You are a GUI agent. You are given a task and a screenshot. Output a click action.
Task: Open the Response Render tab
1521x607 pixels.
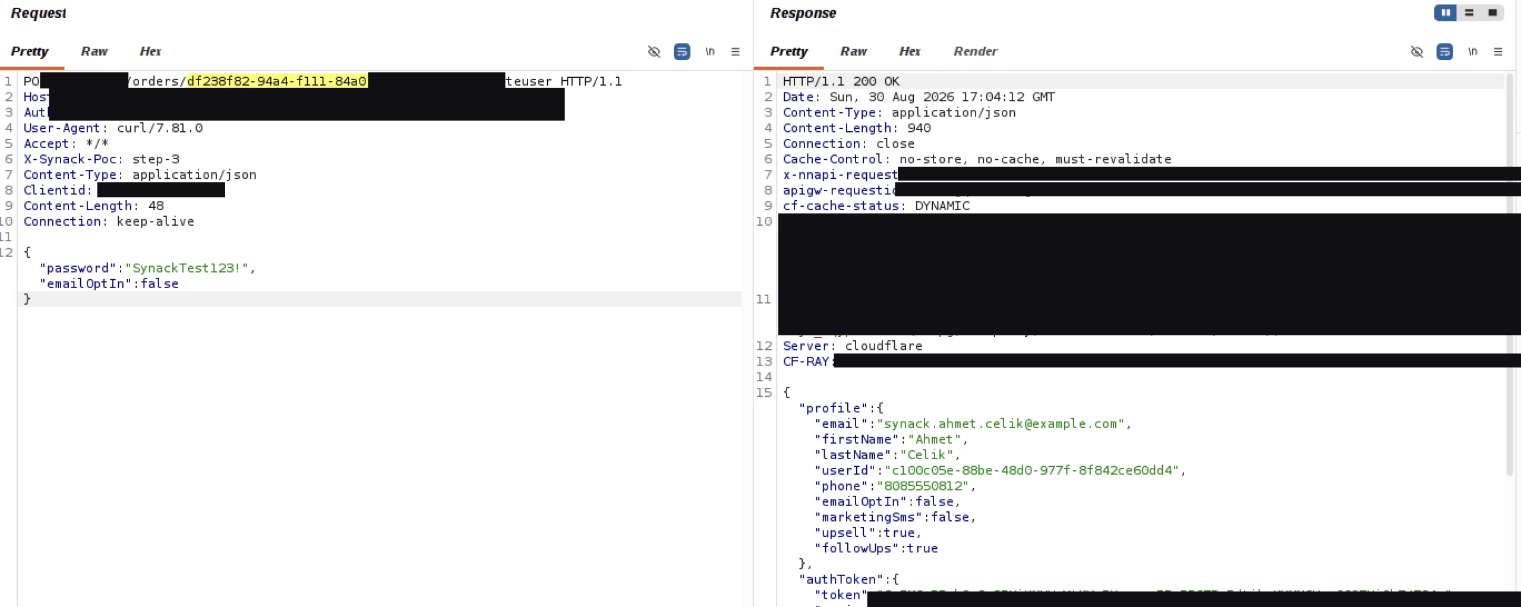tap(975, 51)
